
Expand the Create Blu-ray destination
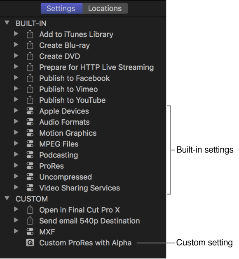pyautogui.click(x=16, y=45)
